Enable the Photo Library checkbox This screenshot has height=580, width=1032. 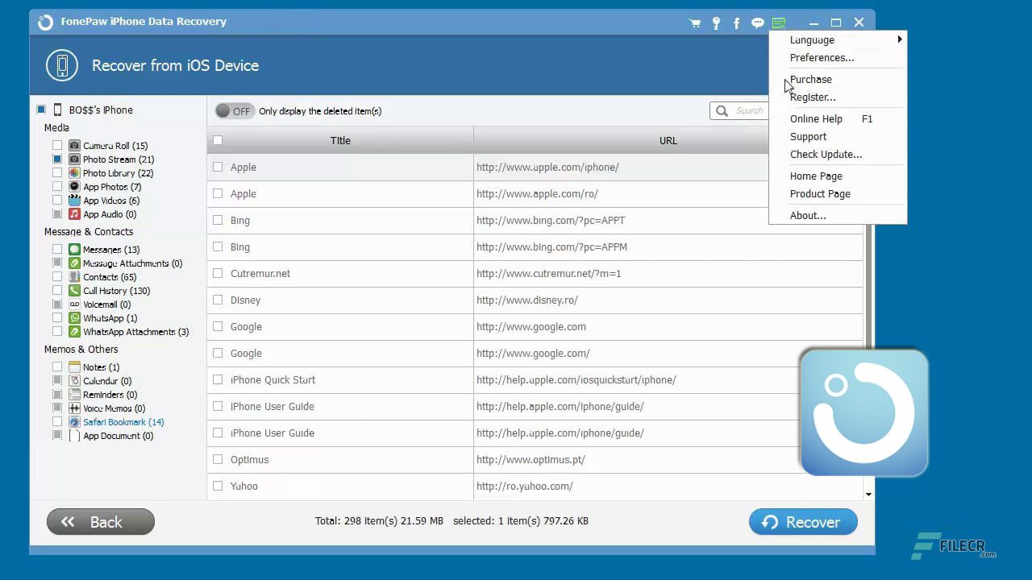click(x=56, y=172)
